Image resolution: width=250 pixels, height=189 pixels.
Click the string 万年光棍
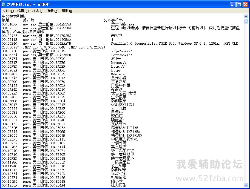click(x=119, y=108)
